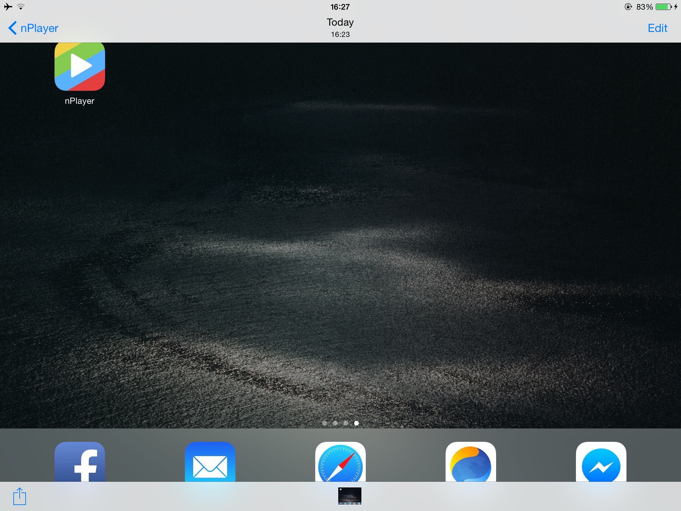This screenshot has width=681, height=511.
Task: Tap the third page indicator dot
Action: pos(346,423)
